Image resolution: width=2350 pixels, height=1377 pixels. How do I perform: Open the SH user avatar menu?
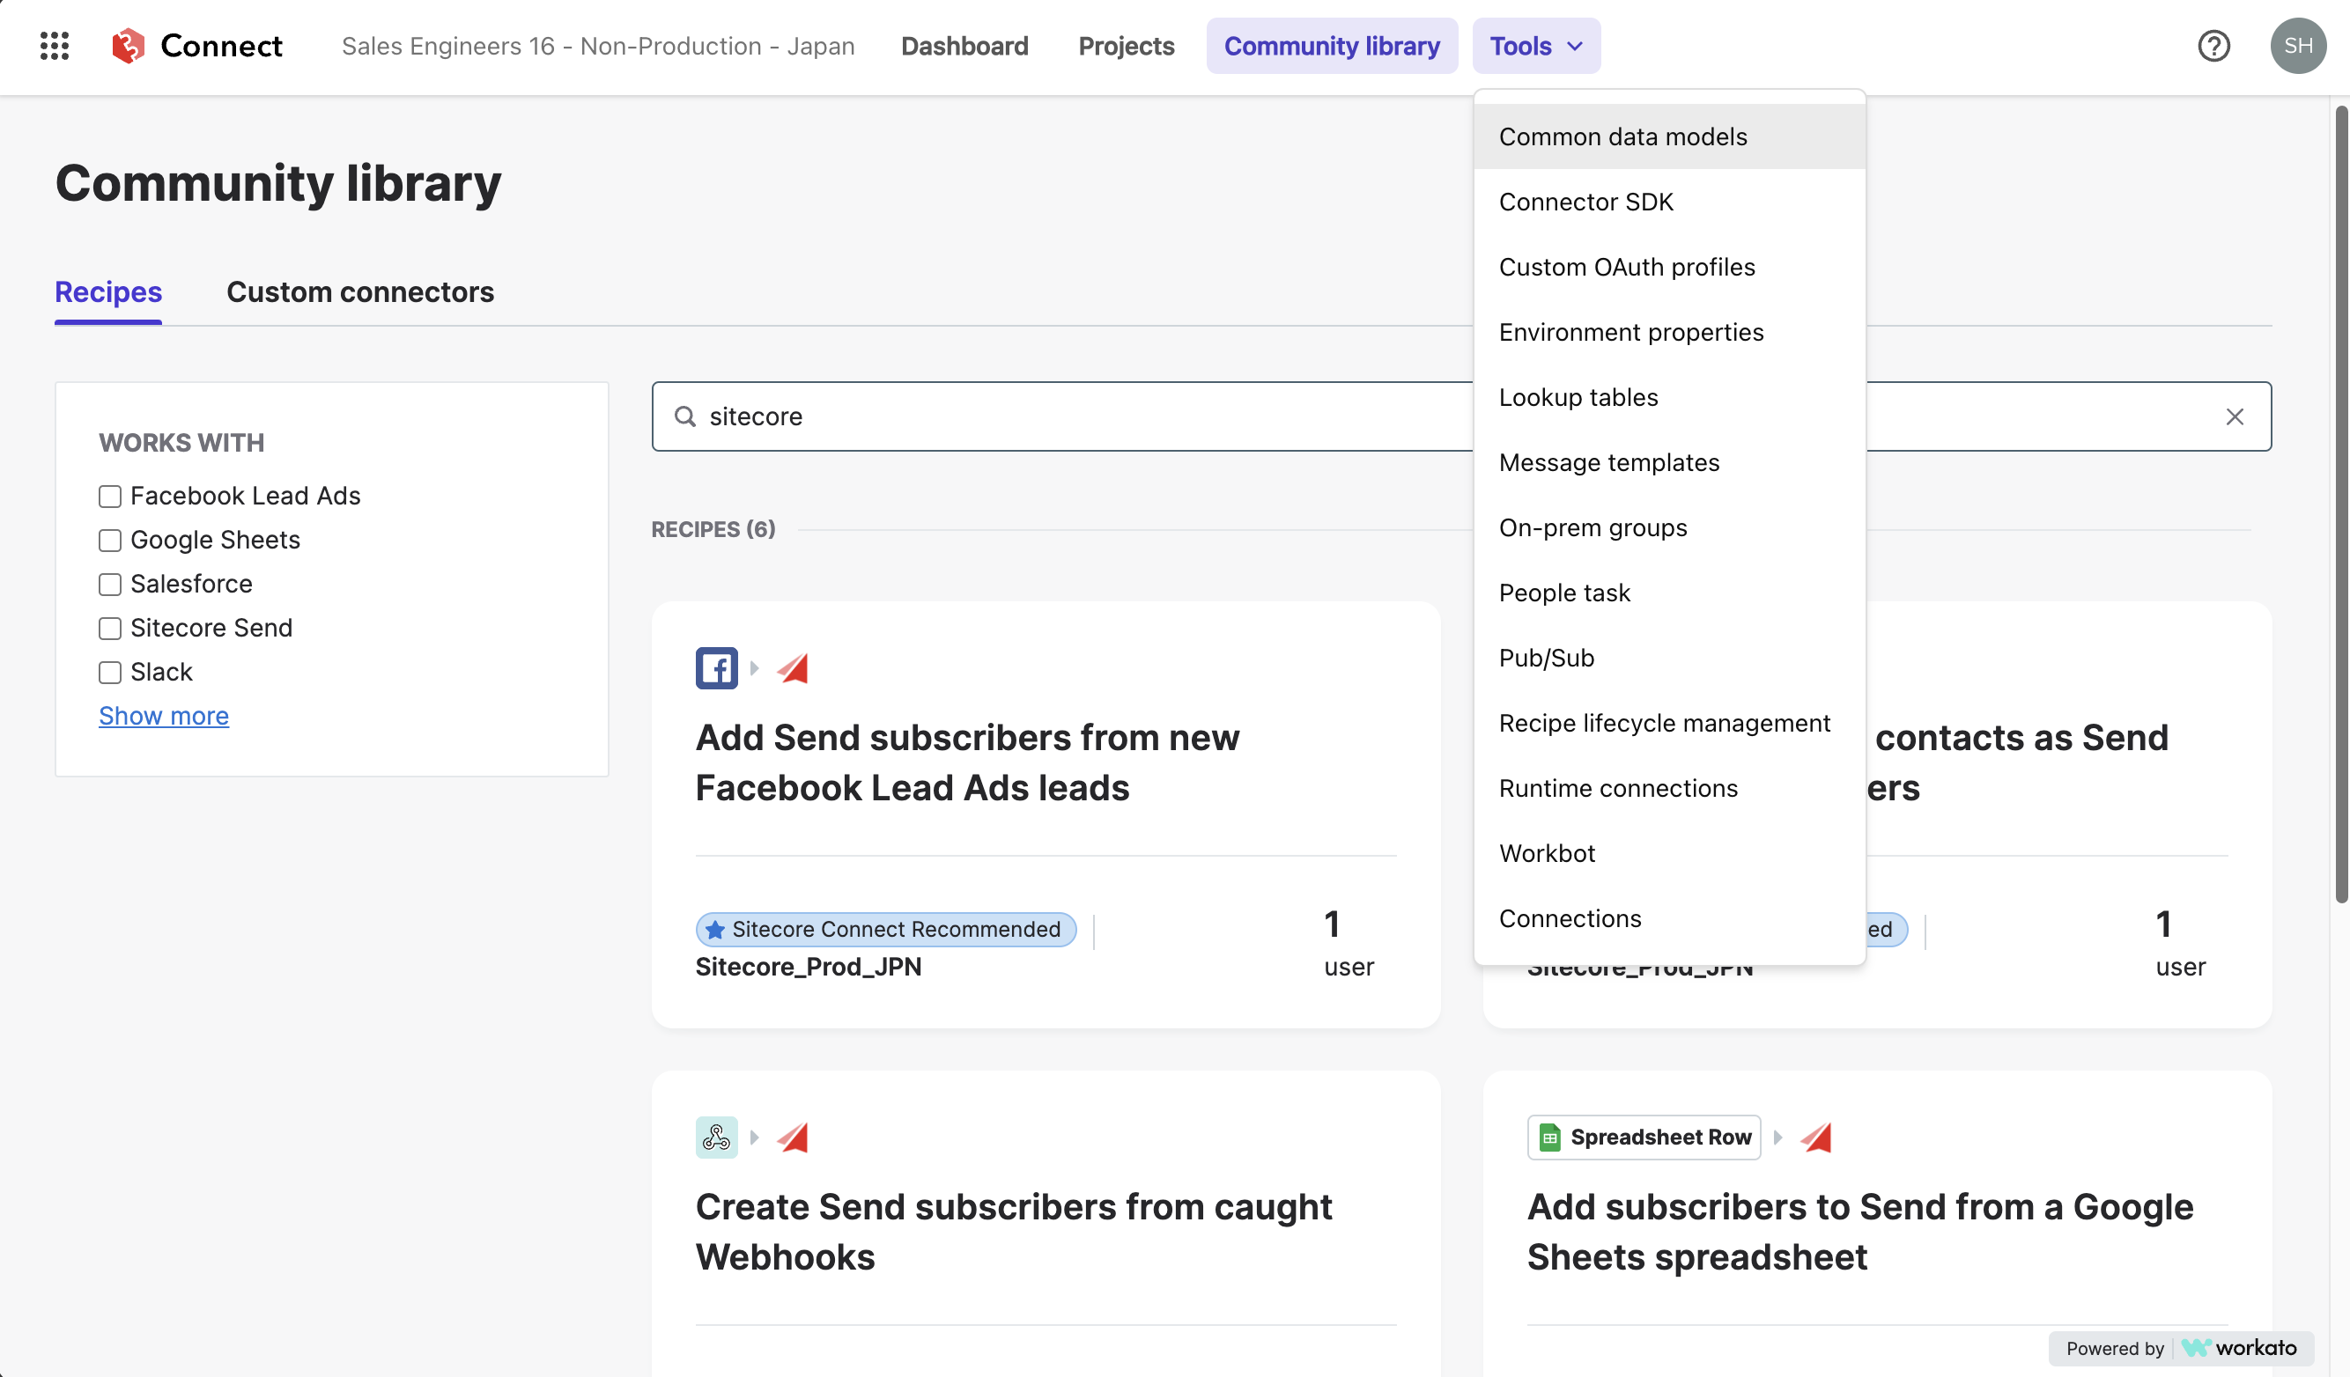coord(2298,46)
